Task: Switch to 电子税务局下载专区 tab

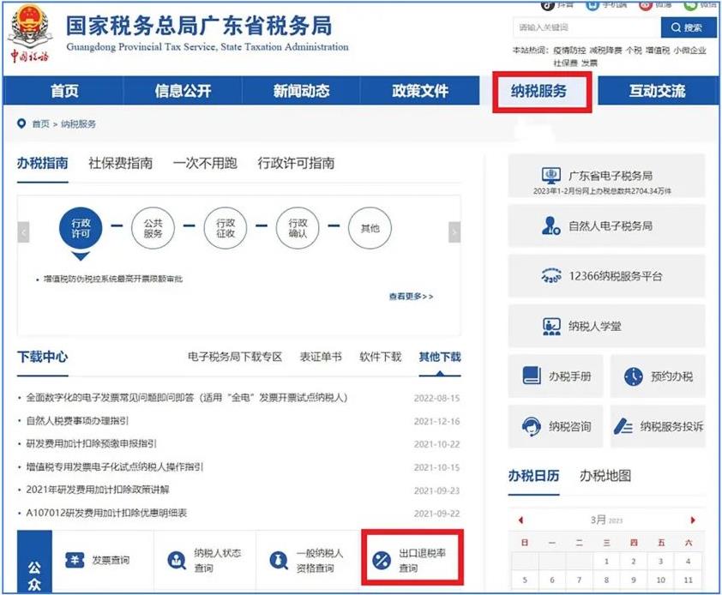Action: coord(235,357)
